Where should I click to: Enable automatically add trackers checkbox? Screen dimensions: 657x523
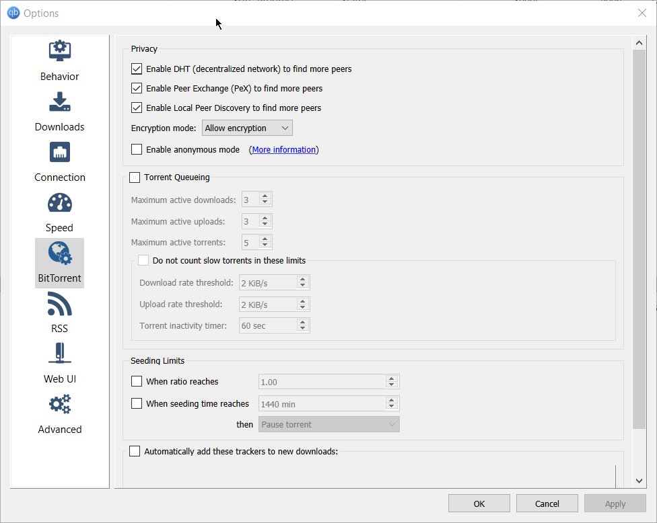[x=135, y=451]
